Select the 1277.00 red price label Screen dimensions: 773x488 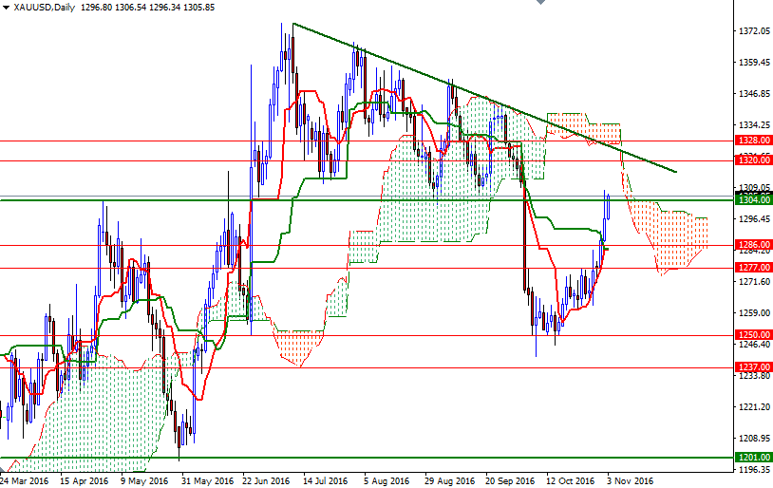coord(753,267)
